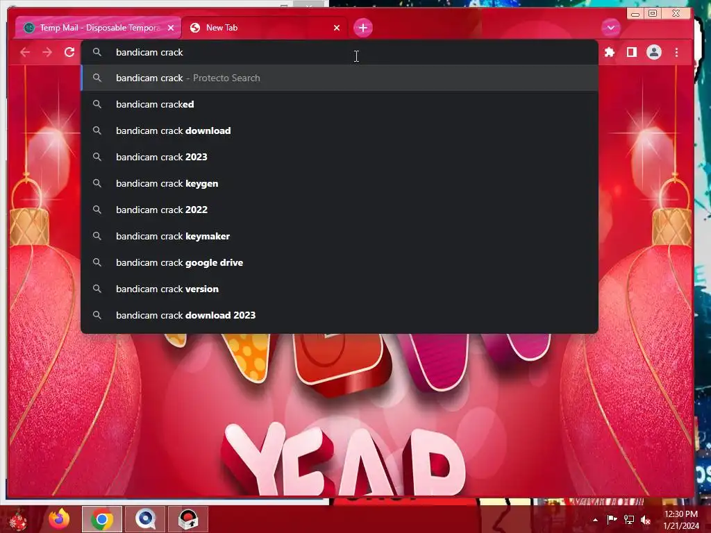The width and height of the screenshot is (711, 533).
Task: Open the recorder app in the taskbar
Action: click(x=188, y=519)
